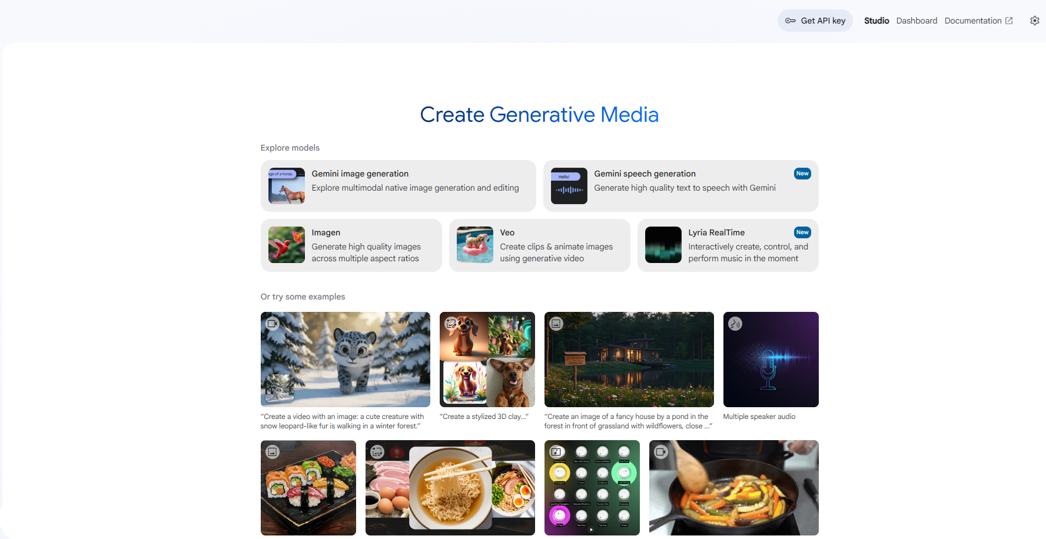Open the Multiple speaker audio example

(x=771, y=360)
